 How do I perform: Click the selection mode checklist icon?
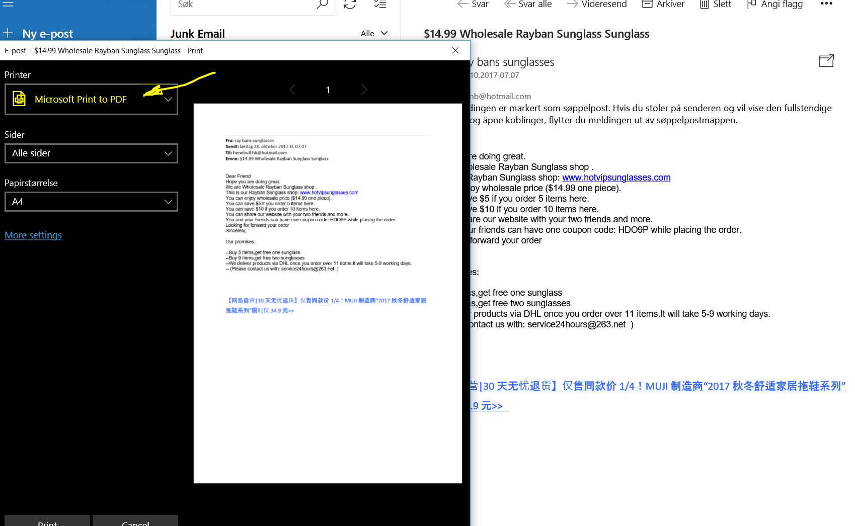point(380,4)
